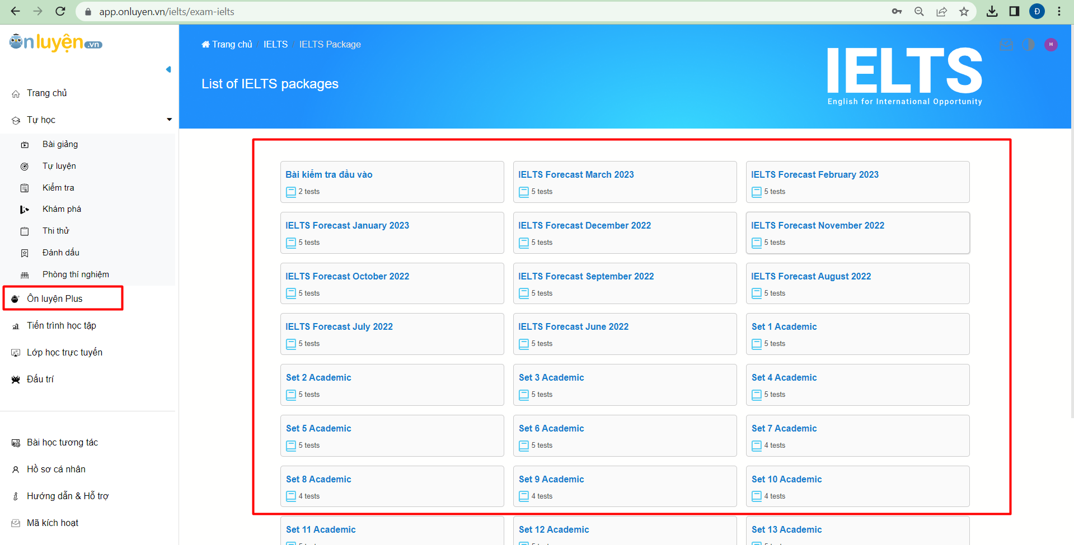Open Set 5 Academic package
This screenshot has height=545, width=1074.
tap(392, 435)
